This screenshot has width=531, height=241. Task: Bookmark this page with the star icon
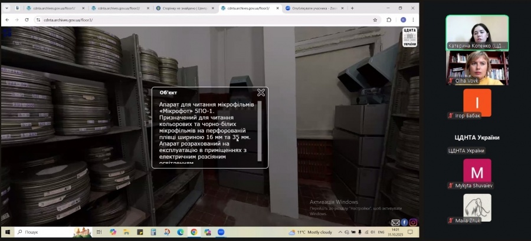tap(375, 19)
